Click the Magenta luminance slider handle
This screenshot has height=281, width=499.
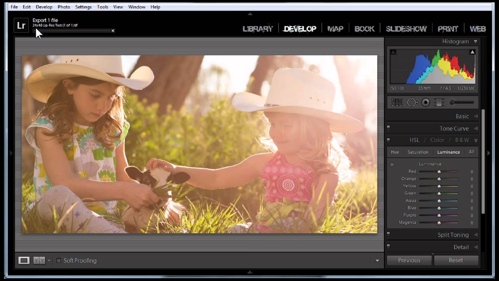pyautogui.click(x=439, y=223)
